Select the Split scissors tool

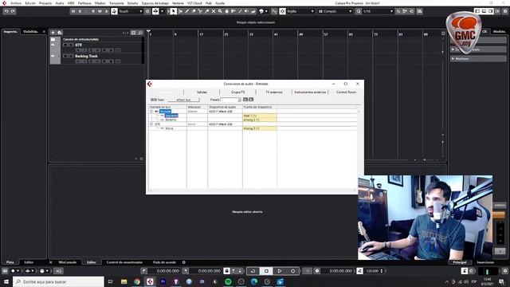click(x=200, y=11)
